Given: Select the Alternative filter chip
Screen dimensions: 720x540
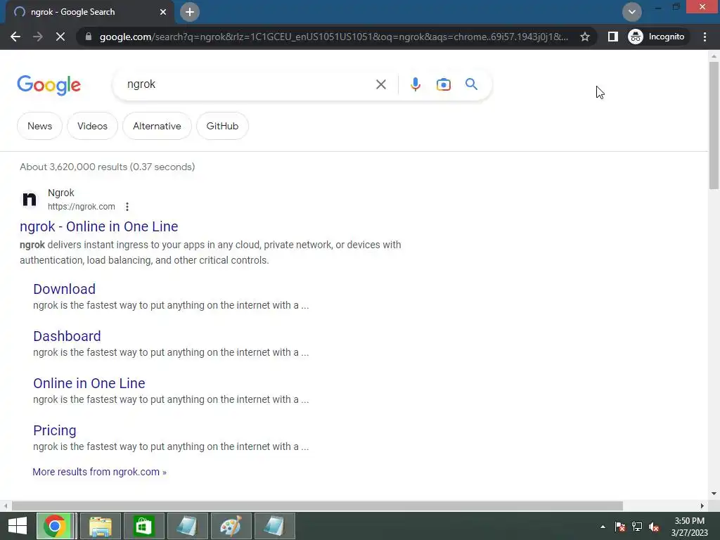Looking at the screenshot, I should click(157, 126).
